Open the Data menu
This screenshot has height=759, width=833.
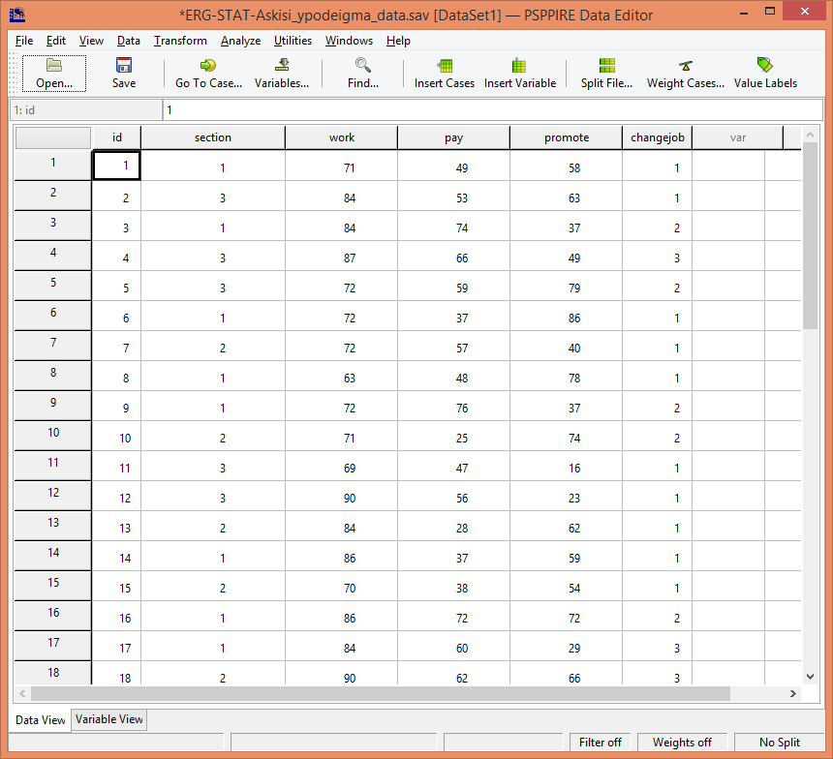[129, 41]
